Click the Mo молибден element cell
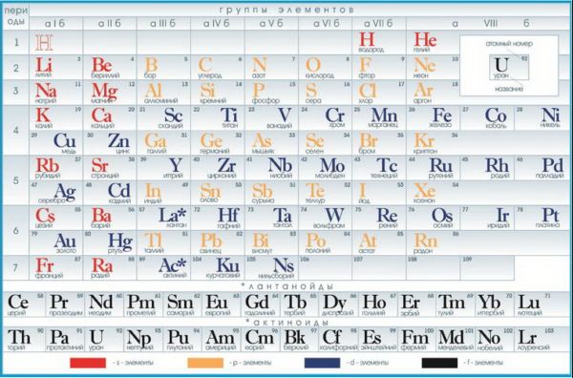The image size is (573, 378). (x=325, y=168)
